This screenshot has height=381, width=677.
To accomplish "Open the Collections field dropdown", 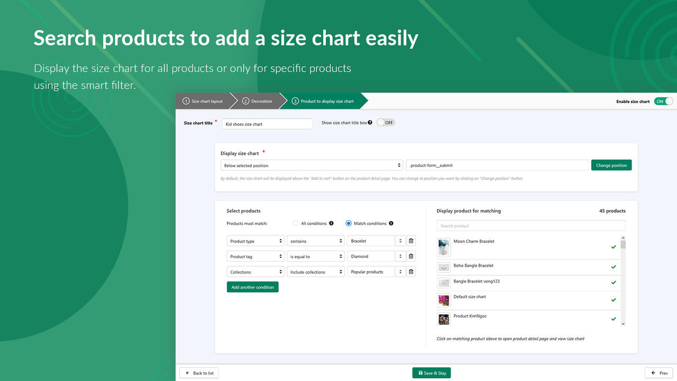I will pyautogui.click(x=255, y=271).
